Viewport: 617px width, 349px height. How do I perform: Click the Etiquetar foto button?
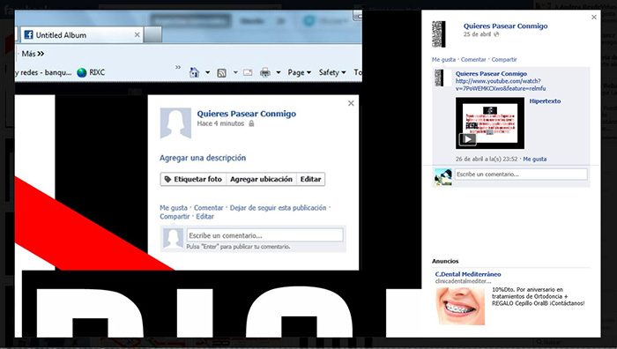click(194, 179)
